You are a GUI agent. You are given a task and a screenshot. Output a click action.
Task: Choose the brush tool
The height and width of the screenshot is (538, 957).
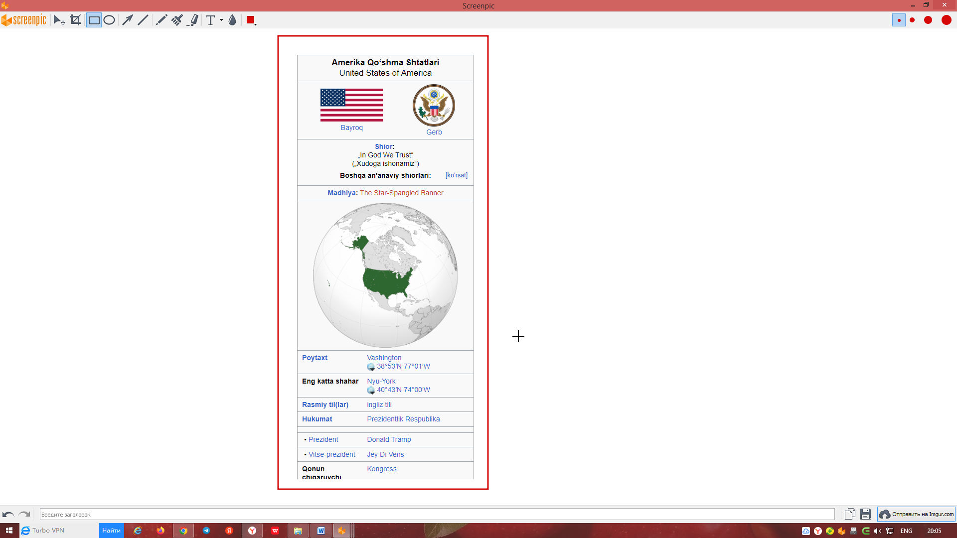(x=177, y=20)
